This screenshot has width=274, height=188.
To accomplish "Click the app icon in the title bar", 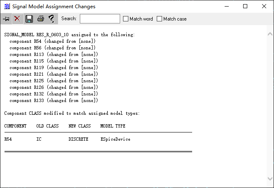I will 7,7.
